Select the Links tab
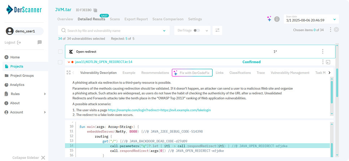The height and width of the screenshot is (161, 349). tap(219, 73)
